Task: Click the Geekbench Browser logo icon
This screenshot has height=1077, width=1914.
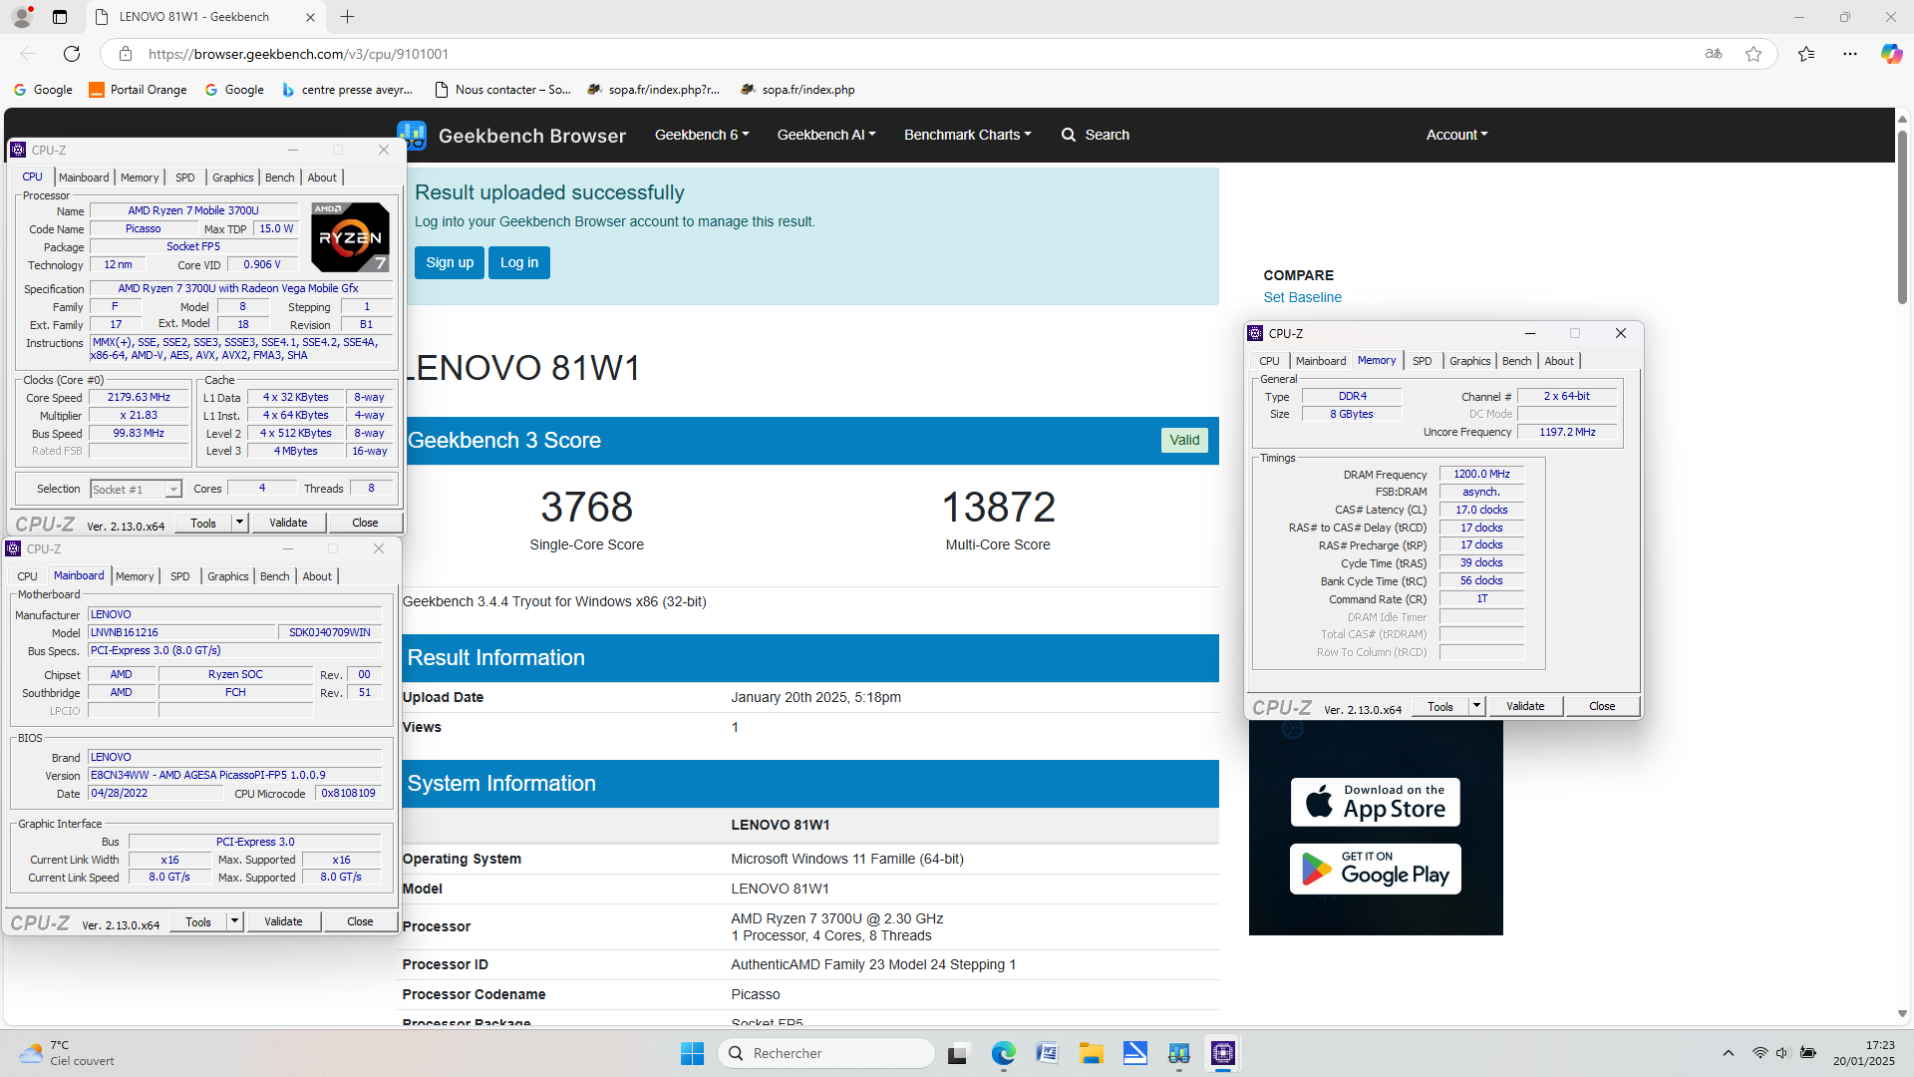Action: 412,135
